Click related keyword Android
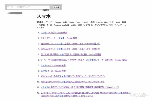152x100 pixels. tap(65, 25)
